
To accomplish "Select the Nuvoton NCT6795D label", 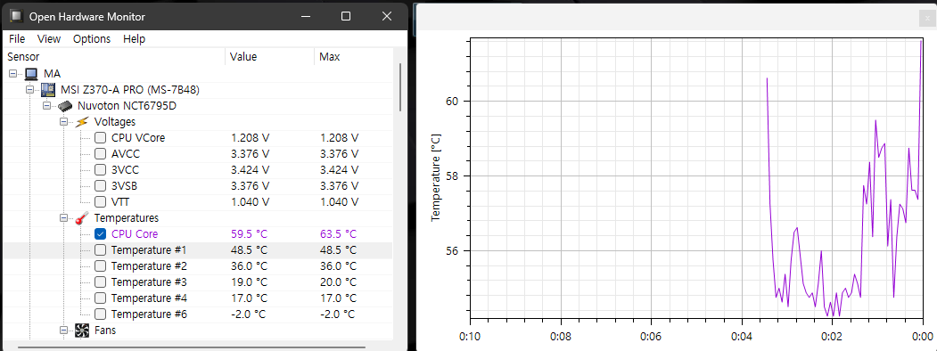I will (x=127, y=106).
